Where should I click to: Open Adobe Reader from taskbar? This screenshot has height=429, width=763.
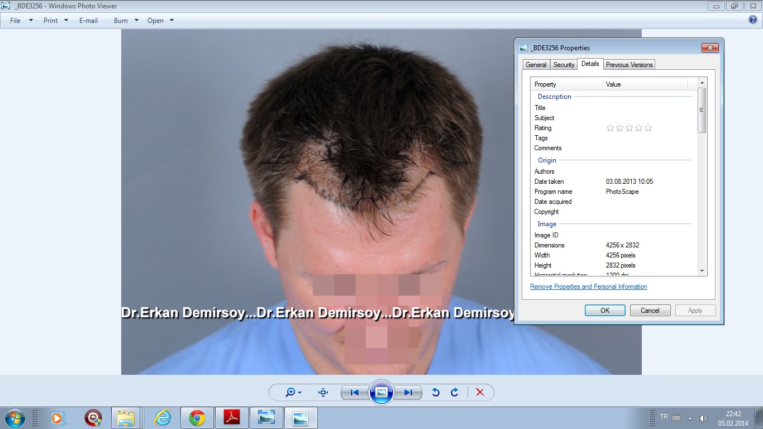pyautogui.click(x=232, y=418)
